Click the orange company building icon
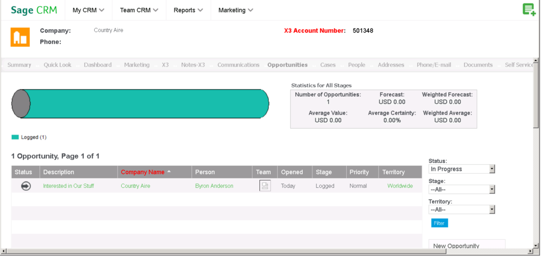 (x=20, y=37)
